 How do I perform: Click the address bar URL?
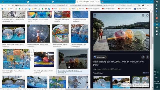tap(75, 5)
